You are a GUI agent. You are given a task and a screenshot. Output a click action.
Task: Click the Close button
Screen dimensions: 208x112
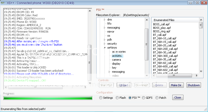(x=178, y=97)
